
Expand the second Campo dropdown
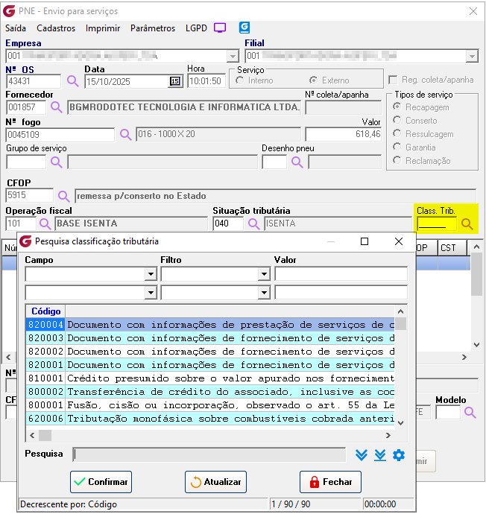click(151, 293)
